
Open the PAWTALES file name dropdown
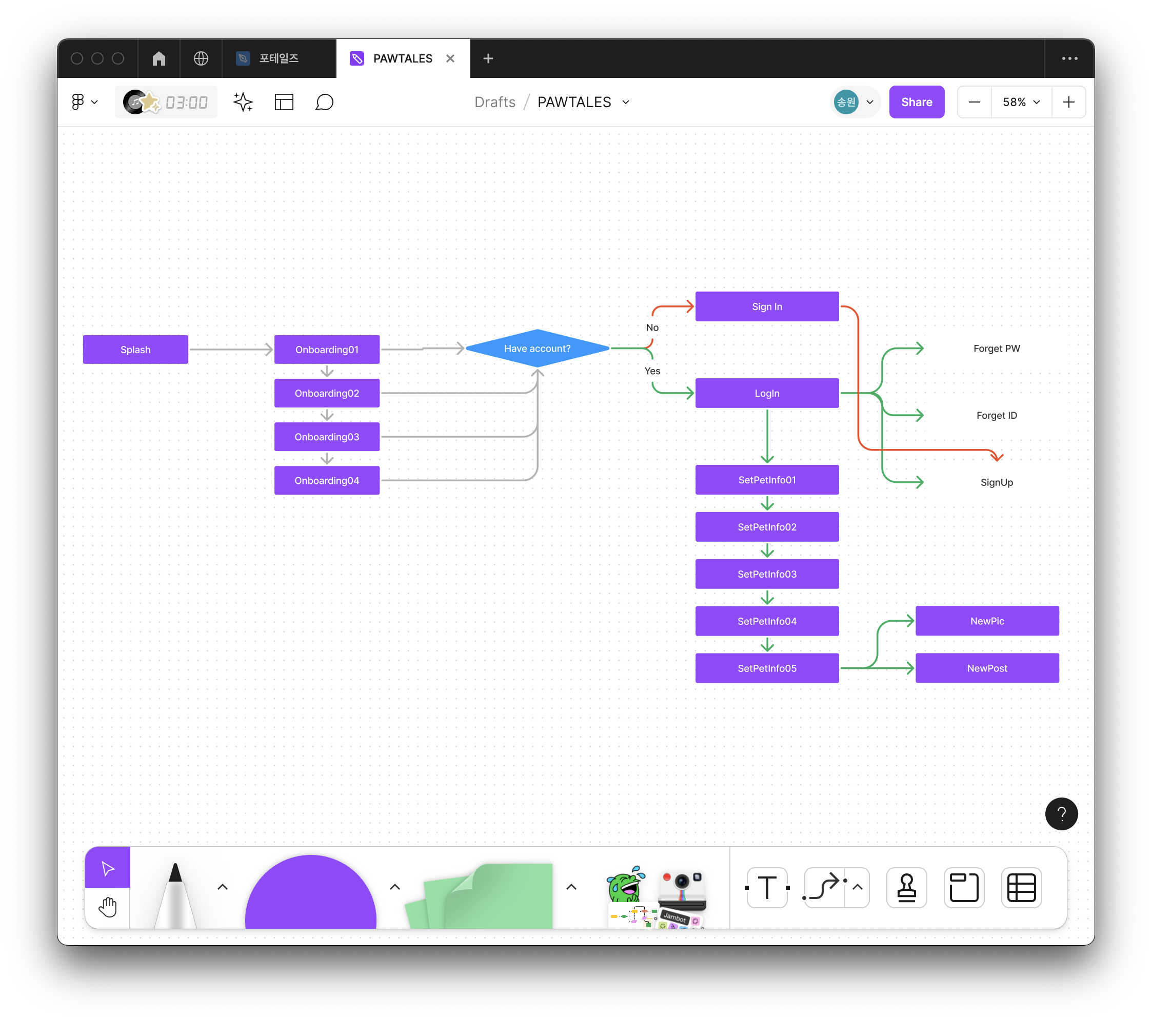626,102
